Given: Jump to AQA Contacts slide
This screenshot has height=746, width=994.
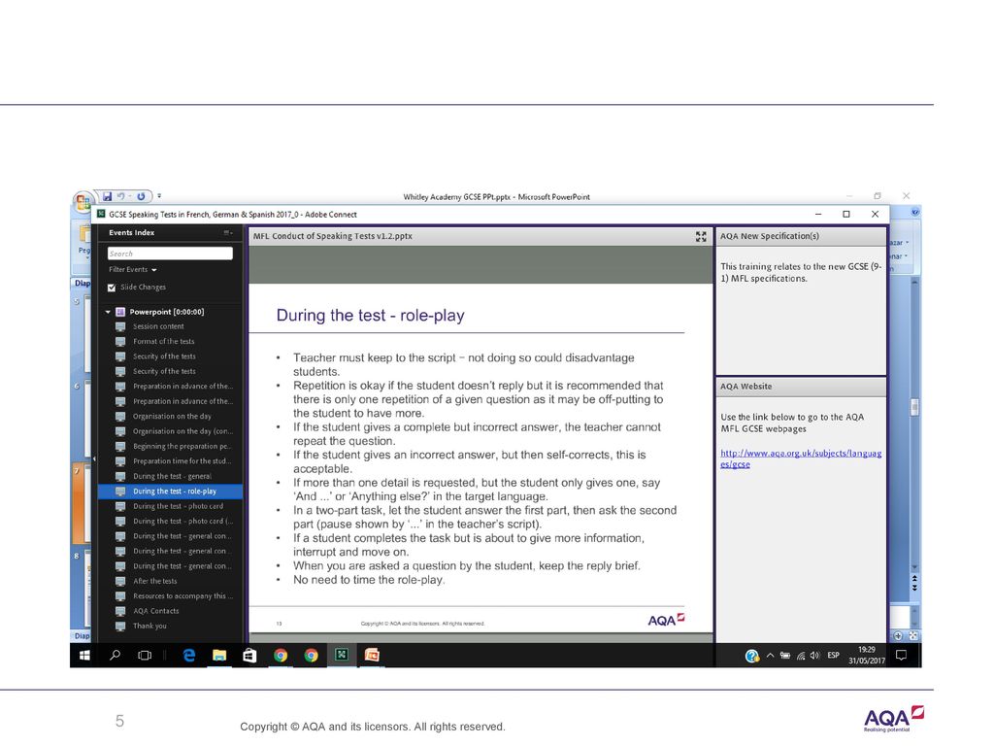Looking at the screenshot, I should pos(156,612).
